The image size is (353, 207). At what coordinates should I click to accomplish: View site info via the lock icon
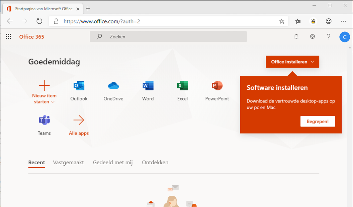(x=56, y=21)
